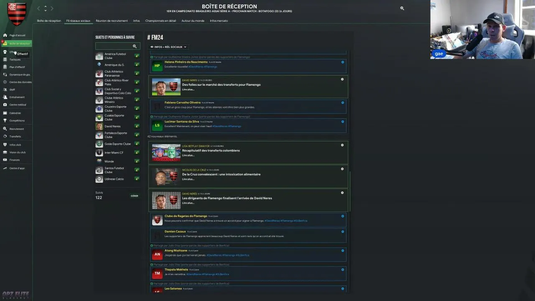Open Finances sidebar icon
Viewport: 535px width, 301px height.
[5, 160]
